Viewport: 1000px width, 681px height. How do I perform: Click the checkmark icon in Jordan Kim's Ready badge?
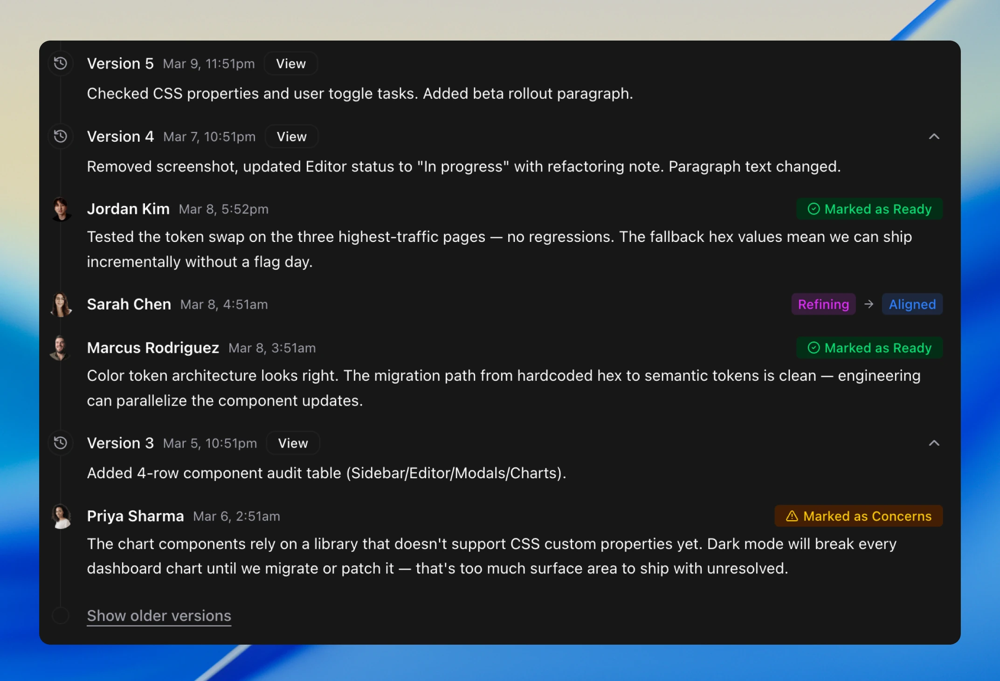coord(814,209)
